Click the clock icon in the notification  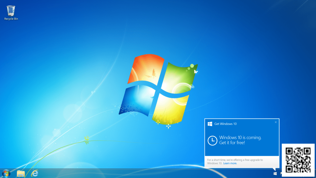coord(212,140)
